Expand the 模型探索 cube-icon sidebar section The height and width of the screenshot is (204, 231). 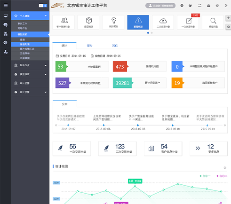pyautogui.click(x=30, y=74)
